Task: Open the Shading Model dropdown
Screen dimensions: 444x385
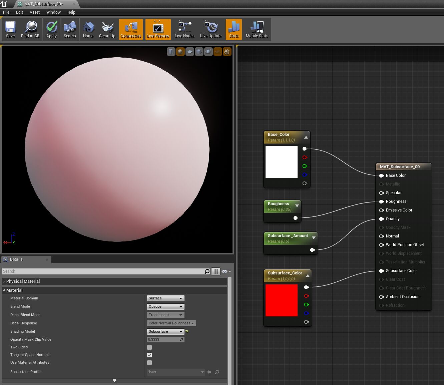Action: click(166, 332)
